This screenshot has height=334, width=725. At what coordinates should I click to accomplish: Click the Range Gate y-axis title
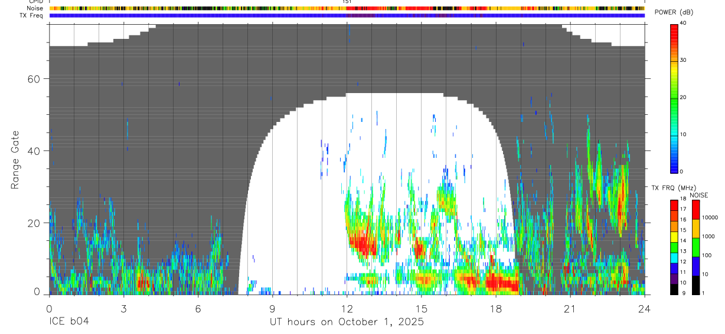pos(15,160)
